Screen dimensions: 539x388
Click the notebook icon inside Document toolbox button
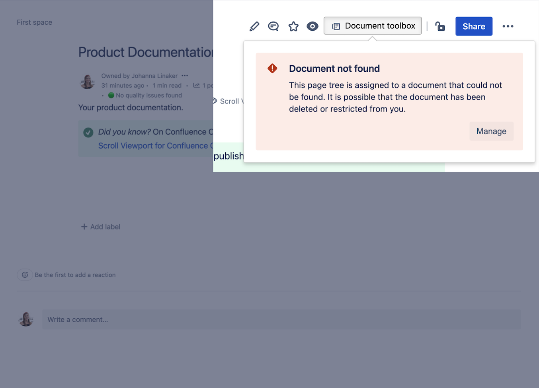tap(336, 25)
